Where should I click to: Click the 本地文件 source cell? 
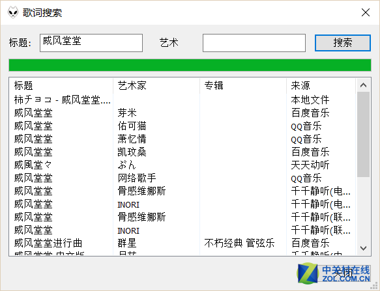click(x=310, y=100)
